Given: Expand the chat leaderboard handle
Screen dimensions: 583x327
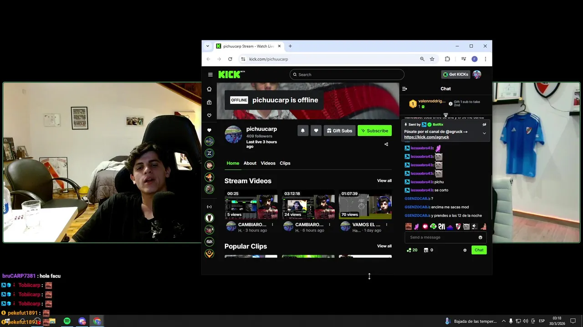Looking at the screenshot, I should click(x=446, y=115).
